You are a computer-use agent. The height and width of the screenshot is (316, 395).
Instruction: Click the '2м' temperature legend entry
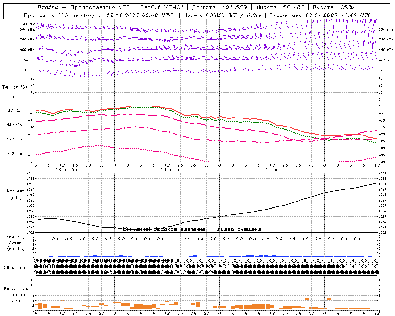click(15, 97)
